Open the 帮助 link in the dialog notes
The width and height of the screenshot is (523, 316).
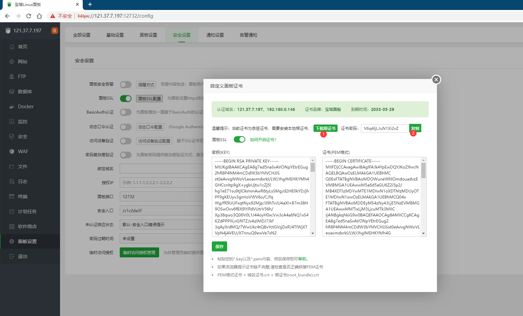(302, 259)
